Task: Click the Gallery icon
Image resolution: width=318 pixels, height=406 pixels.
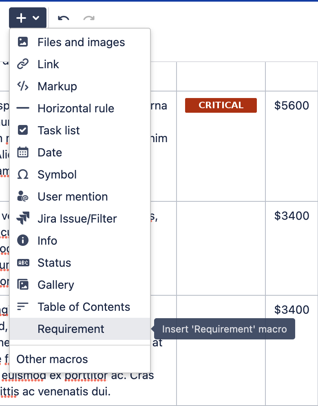Action: pyautogui.click(x=23, y=285)
